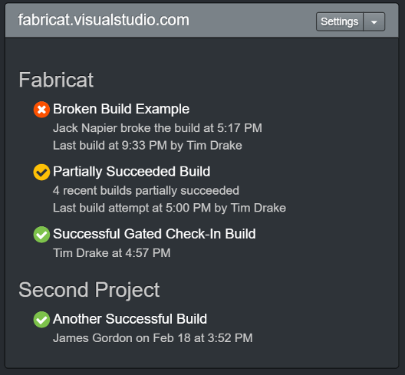Expand the dropdown arrow next to Settings
Image resolution: width=405 pixels, height=375 pixels.
click(x=374, y=21)
